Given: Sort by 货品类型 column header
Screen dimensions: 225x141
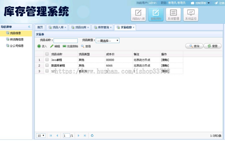Looking at the screenshot, I should pos(91,54).
